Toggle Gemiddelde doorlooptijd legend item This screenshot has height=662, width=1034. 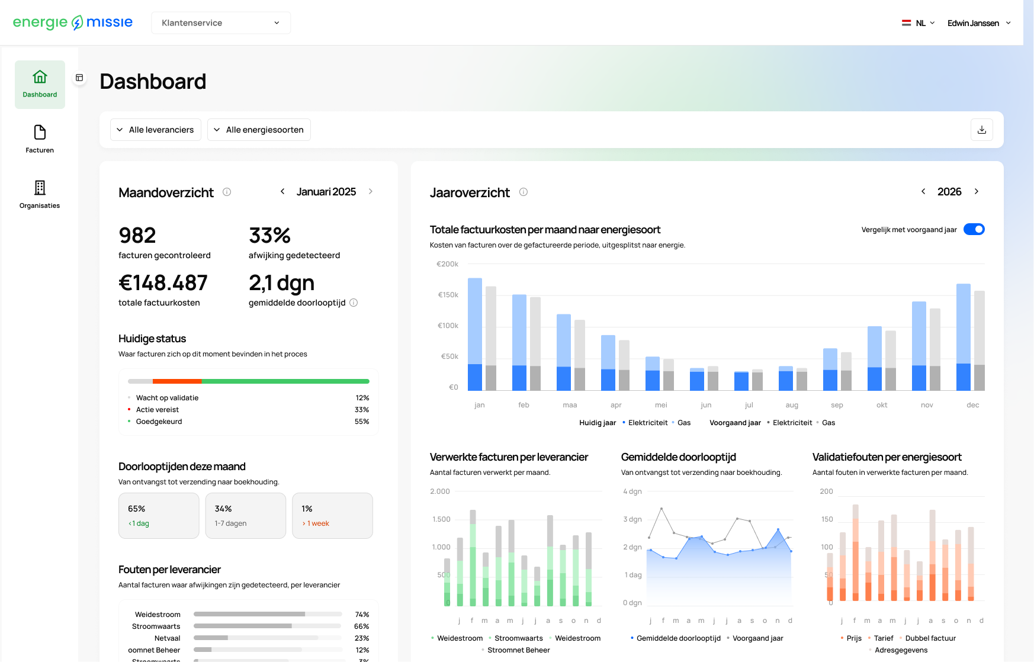pyautogui.click(x=676, y=638)
